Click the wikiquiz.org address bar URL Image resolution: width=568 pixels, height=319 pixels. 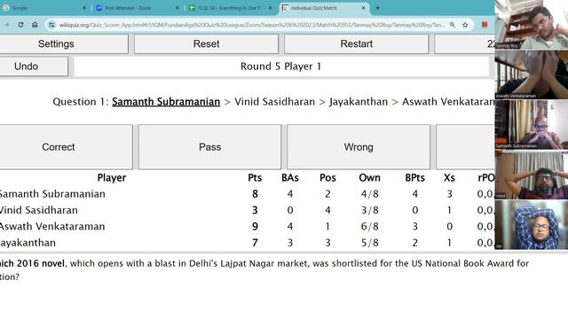[x=252, y=25]
